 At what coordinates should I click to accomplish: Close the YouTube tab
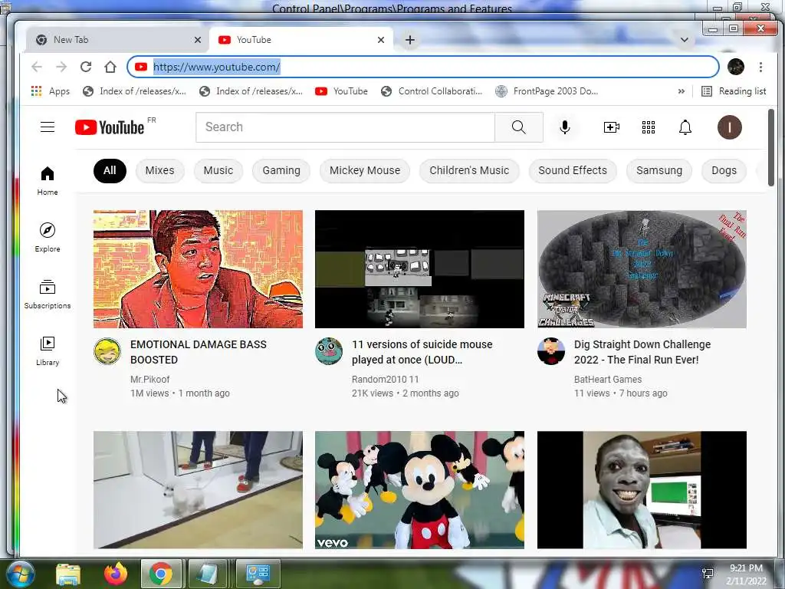tap(381, 40)
